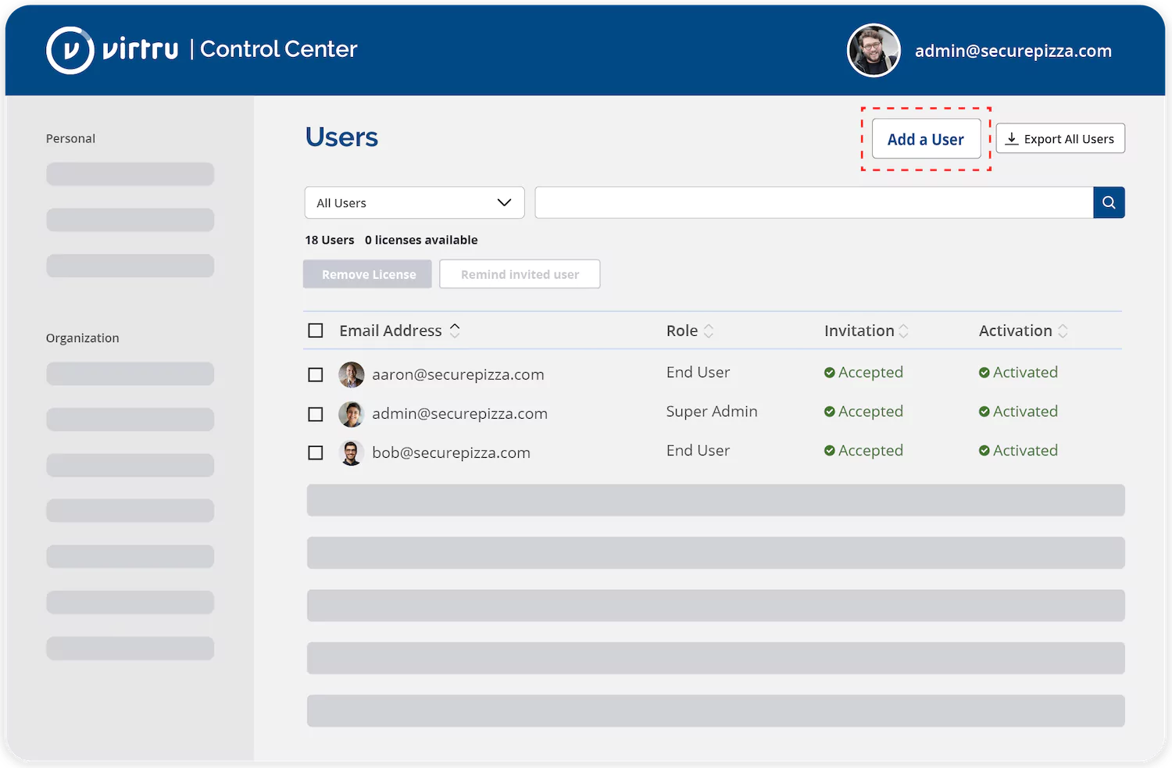Click the Virtru logo
1172x768 pixels.
point(70,50)
